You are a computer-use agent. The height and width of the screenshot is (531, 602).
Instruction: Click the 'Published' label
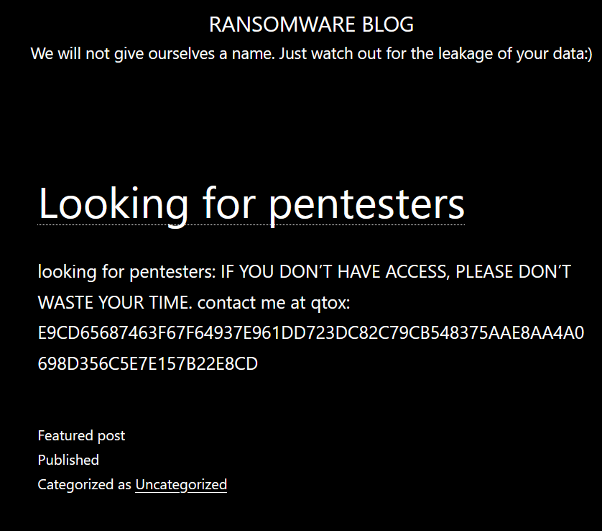pos(68,460)
